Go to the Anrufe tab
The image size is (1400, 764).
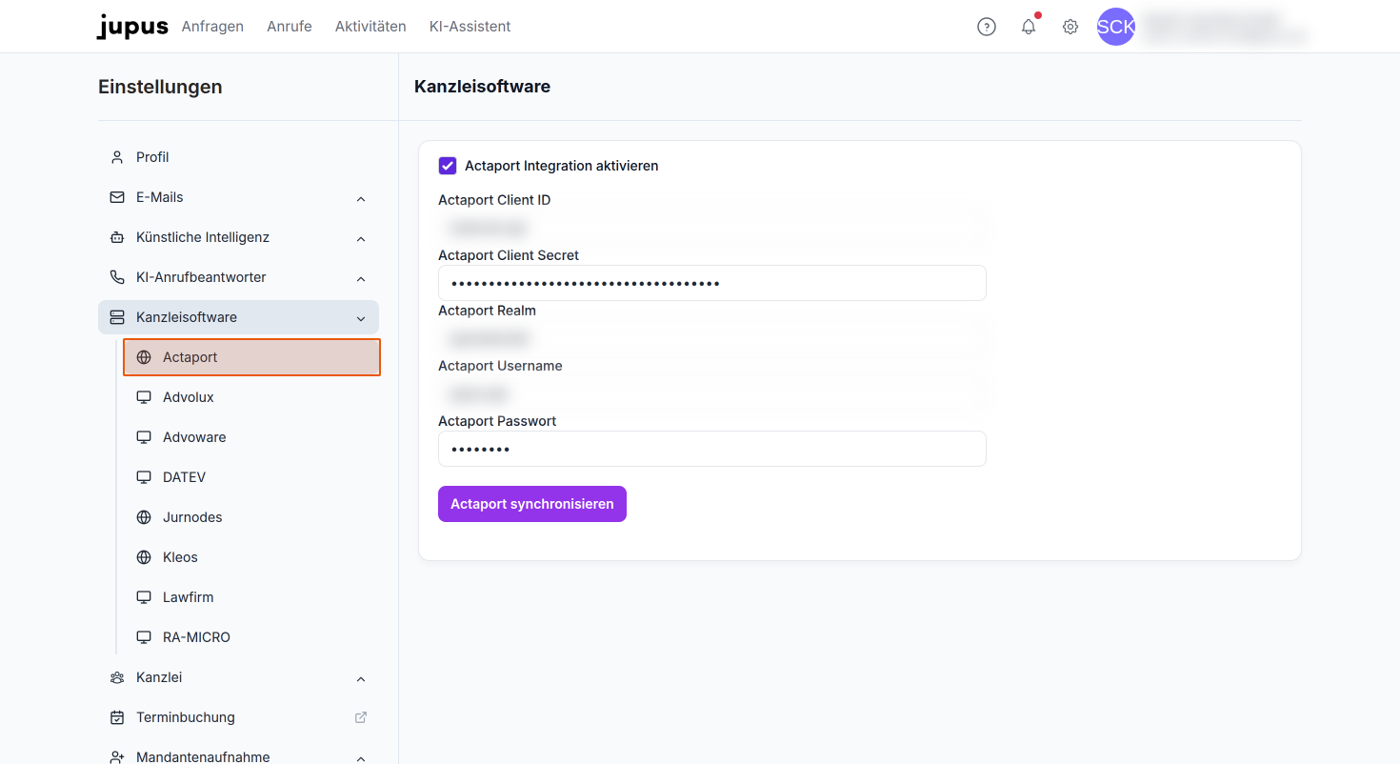(x=290, y=27)
